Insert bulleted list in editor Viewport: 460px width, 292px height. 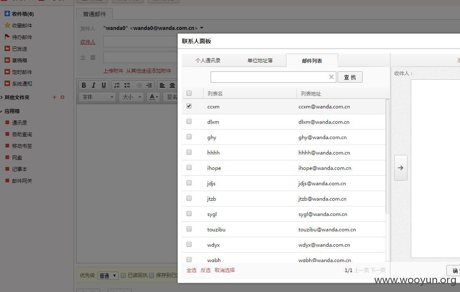click(x=127, y=85)
